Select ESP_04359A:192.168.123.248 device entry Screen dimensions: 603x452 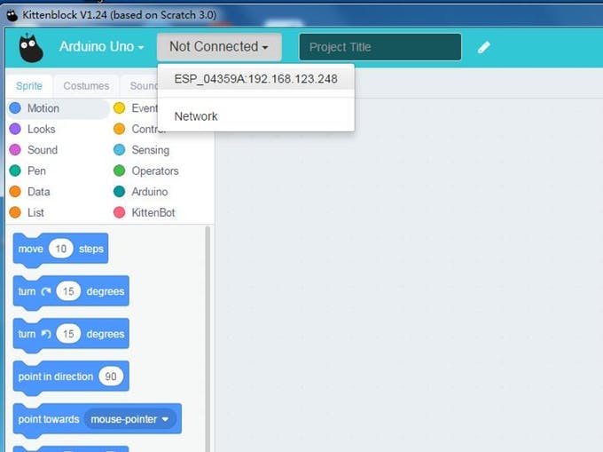click(x=255, y=79)
